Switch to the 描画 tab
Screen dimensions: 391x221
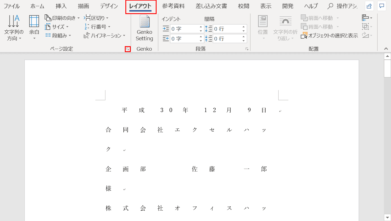click(83, 6)
